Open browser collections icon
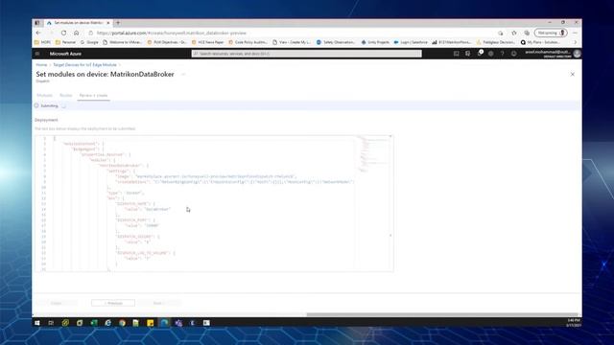 tap(527, 33)
